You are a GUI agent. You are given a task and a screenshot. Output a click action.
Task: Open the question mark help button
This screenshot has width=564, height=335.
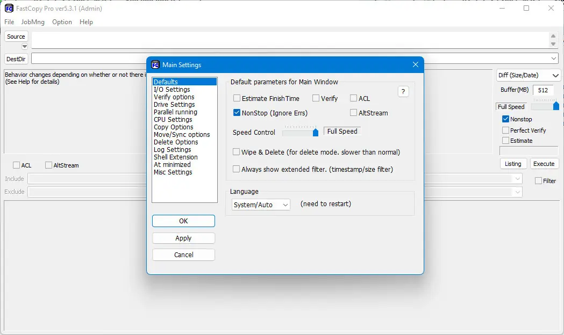tap(403, 92)
